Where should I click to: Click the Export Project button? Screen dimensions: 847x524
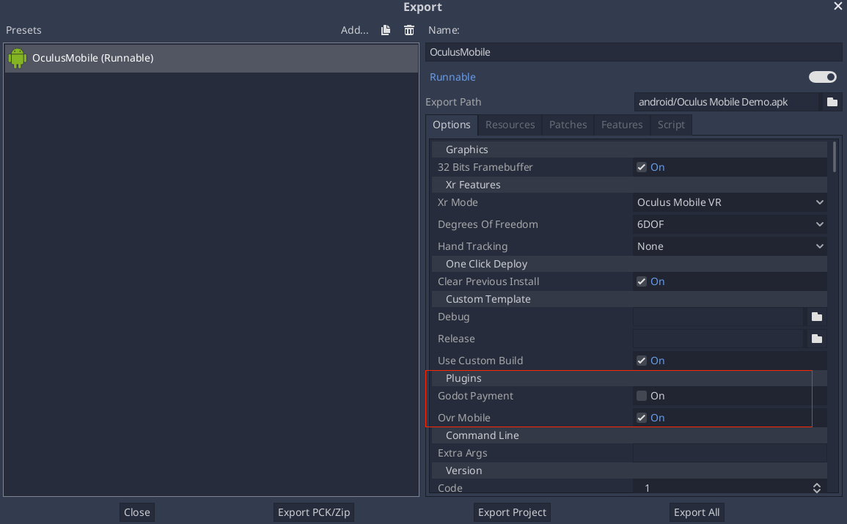[x=511, y=512]
